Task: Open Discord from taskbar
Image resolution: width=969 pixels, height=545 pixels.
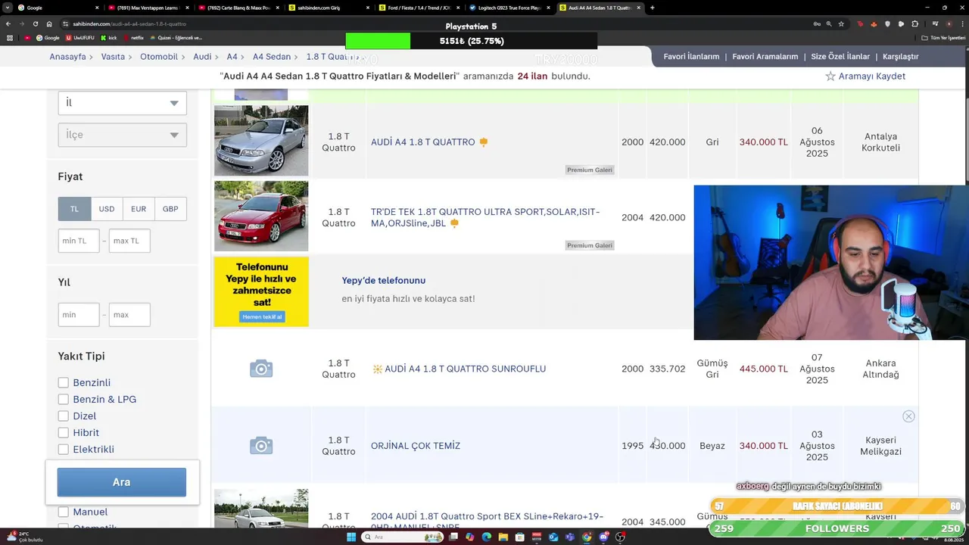Action: pyautogui.click(x=603, y=537)
